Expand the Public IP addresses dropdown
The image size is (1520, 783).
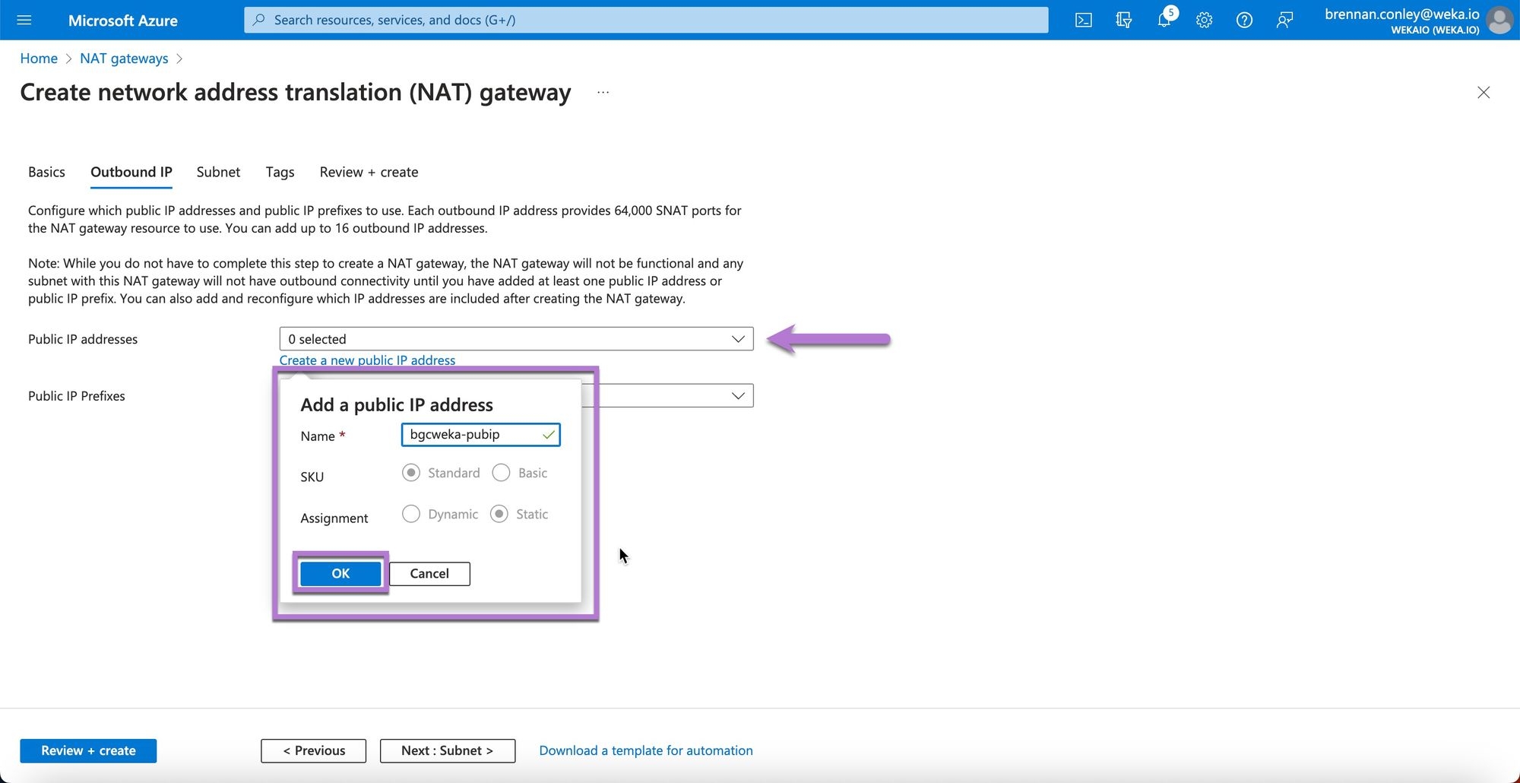tap(516, 339)
